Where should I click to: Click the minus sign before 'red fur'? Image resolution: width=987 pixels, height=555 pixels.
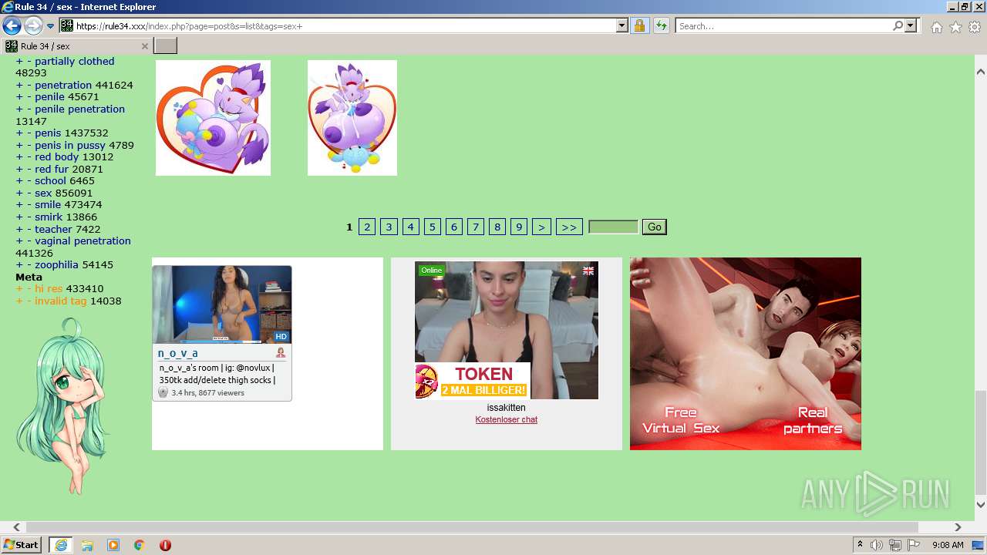point(29,169)
